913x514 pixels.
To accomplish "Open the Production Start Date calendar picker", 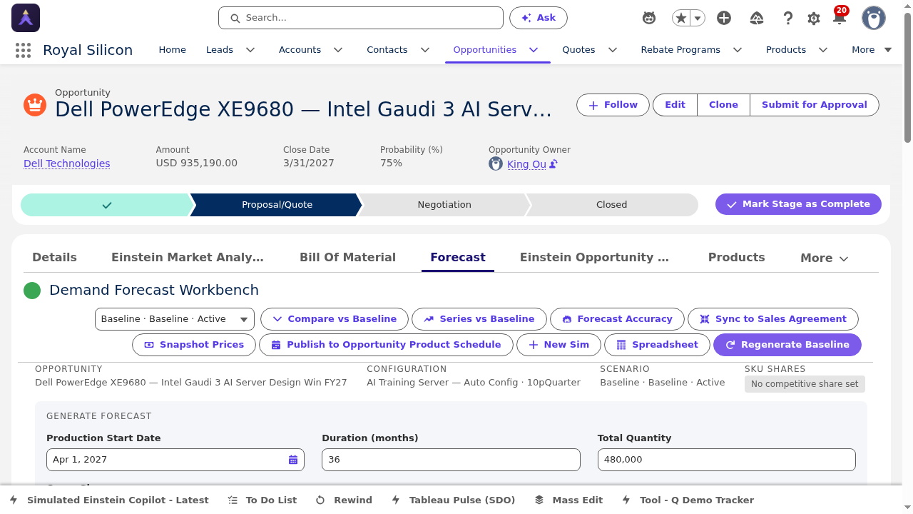I will point(293,460).
